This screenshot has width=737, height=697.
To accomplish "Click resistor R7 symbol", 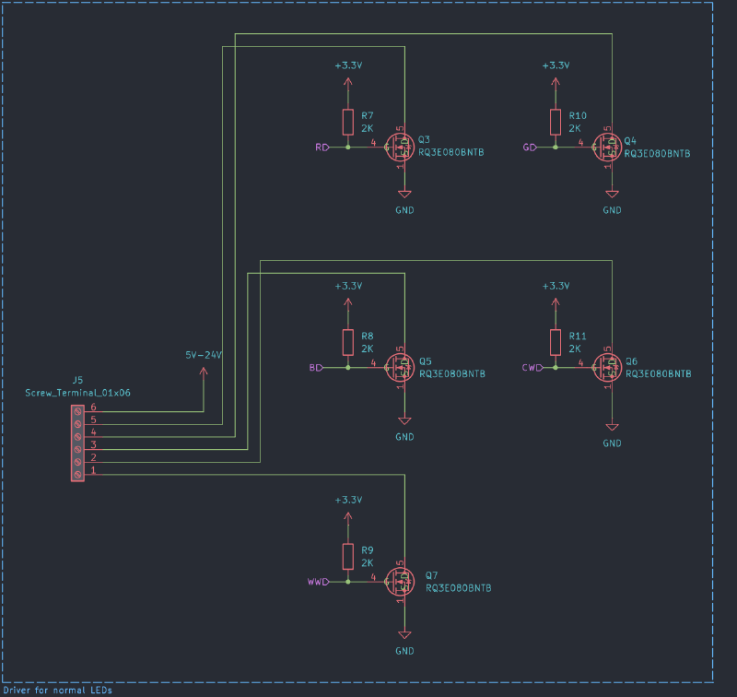I will tap(348, 123).
